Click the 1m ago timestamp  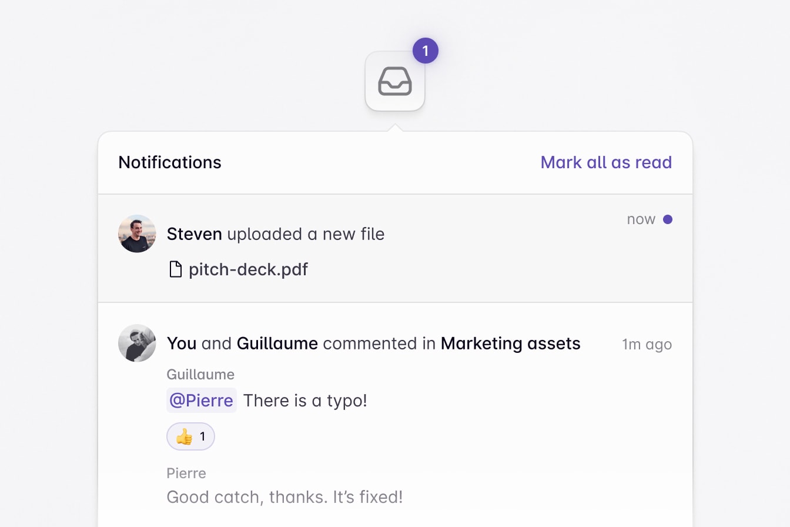coord(647,344)
